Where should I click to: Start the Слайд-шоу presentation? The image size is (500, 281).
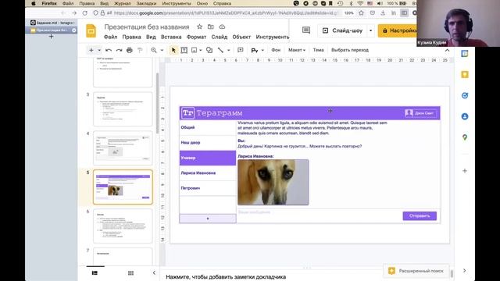tap(343, 30)
